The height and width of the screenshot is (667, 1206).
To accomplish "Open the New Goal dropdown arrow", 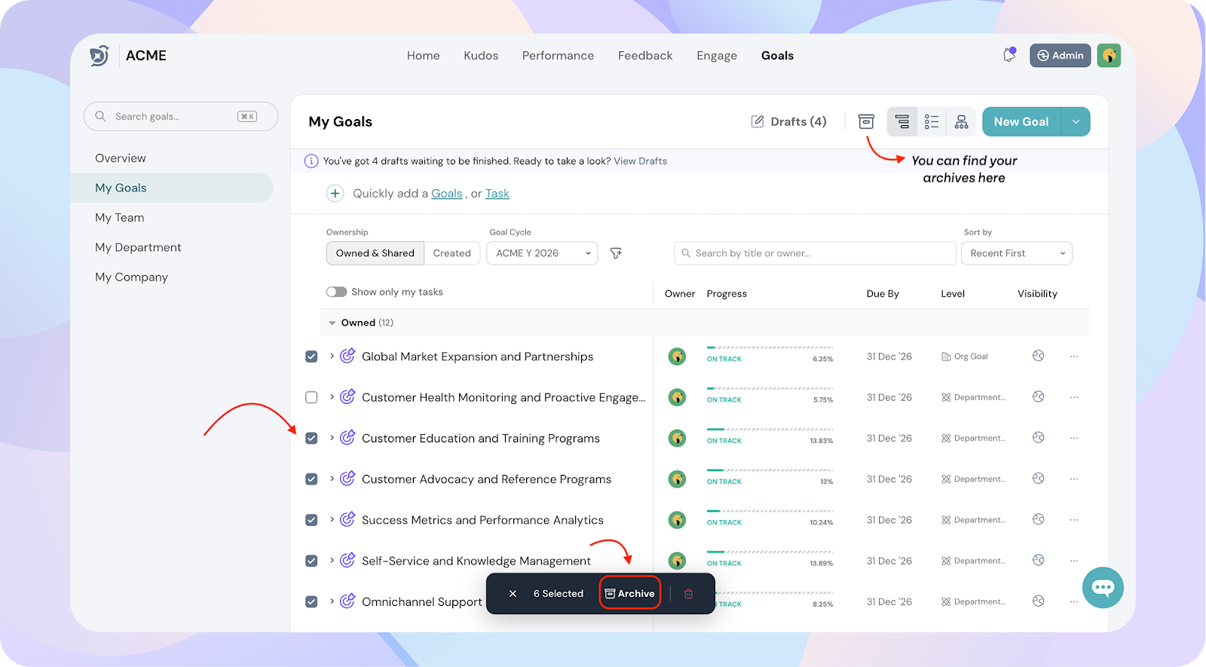I will click(1076, 121).
